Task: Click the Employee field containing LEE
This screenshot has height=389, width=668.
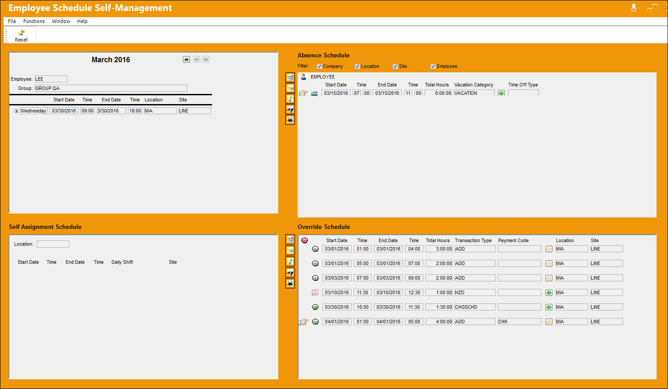Action: (x=51, y=79)
